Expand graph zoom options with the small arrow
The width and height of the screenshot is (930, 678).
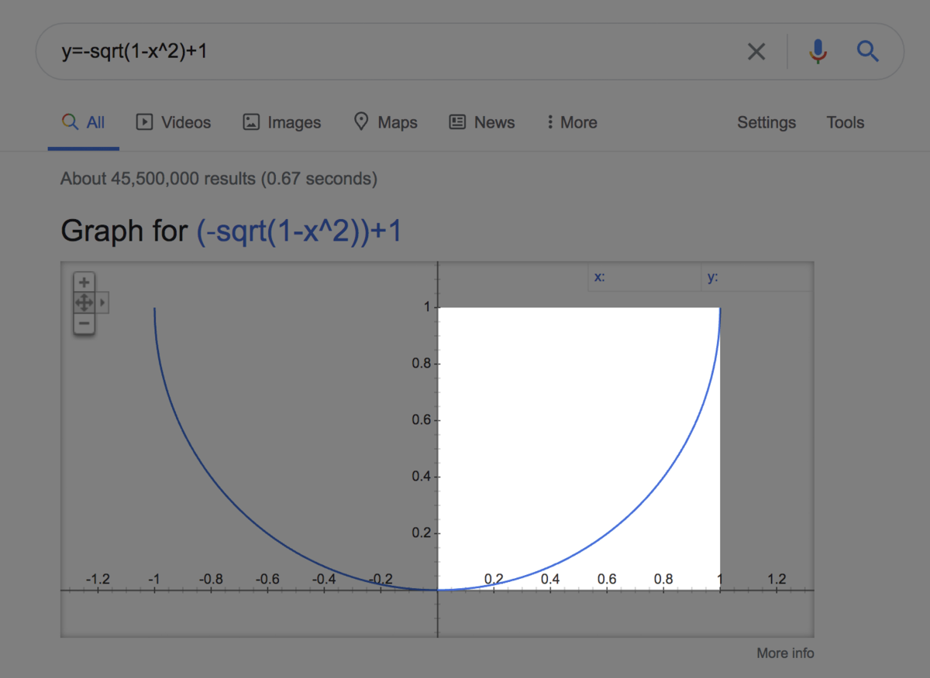102,303
